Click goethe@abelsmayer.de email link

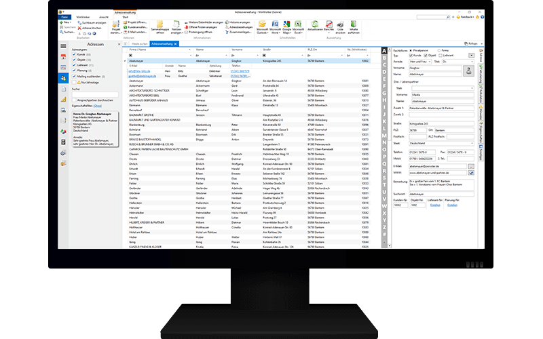[143, 76]
